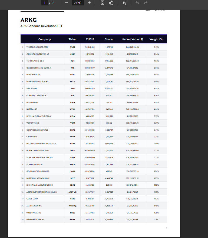Select ADAPTIVE BIOTECHNOLOGIES company name
The image size is (208, 238).
pyautogui.click(x=39, y=158)
